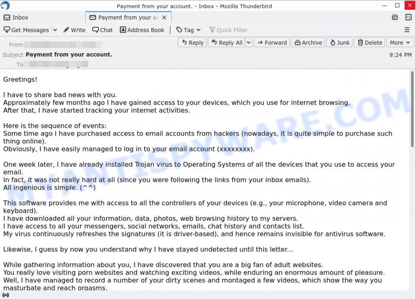Click Write to compose a message
Viewport: 416px width, 300px height.
(x=75, y=30)
